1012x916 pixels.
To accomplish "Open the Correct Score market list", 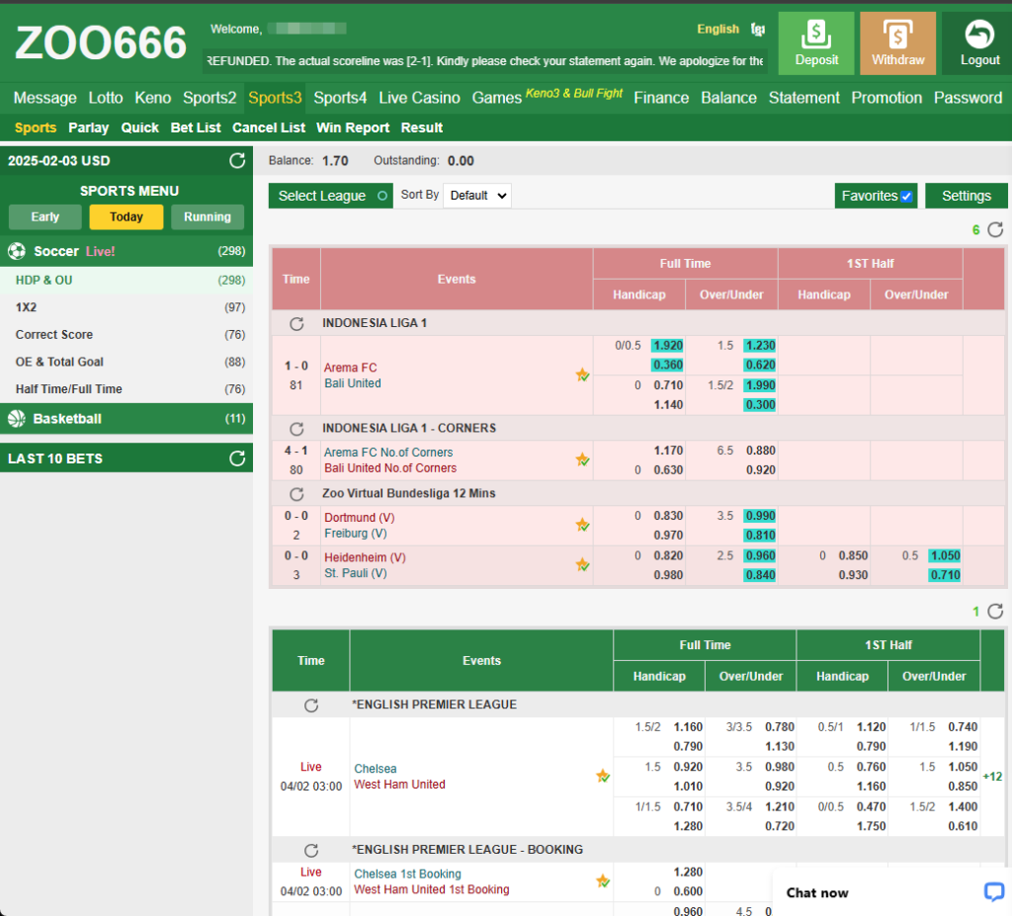I will coord(126,334).
